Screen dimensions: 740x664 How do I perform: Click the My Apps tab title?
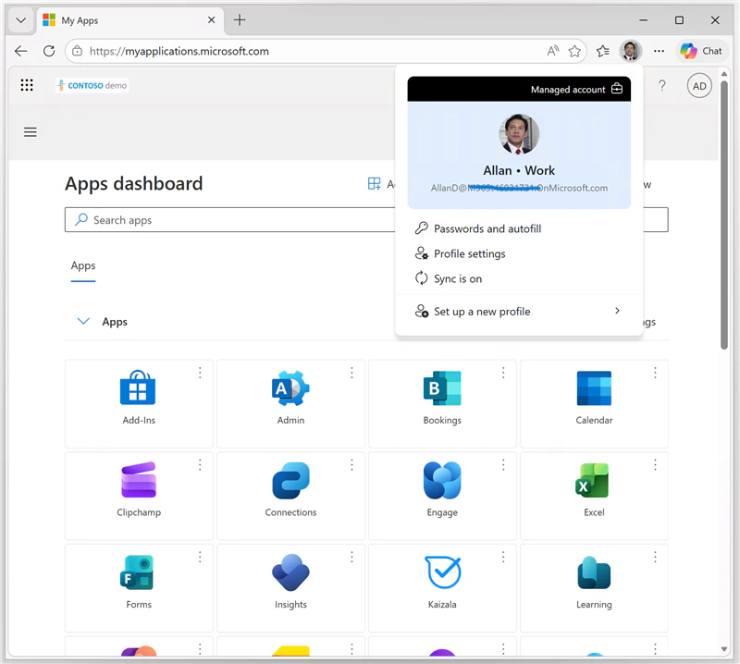[x=80, y=20]
